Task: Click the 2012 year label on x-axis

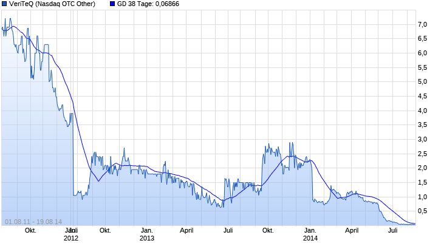Action: [71, 239]
